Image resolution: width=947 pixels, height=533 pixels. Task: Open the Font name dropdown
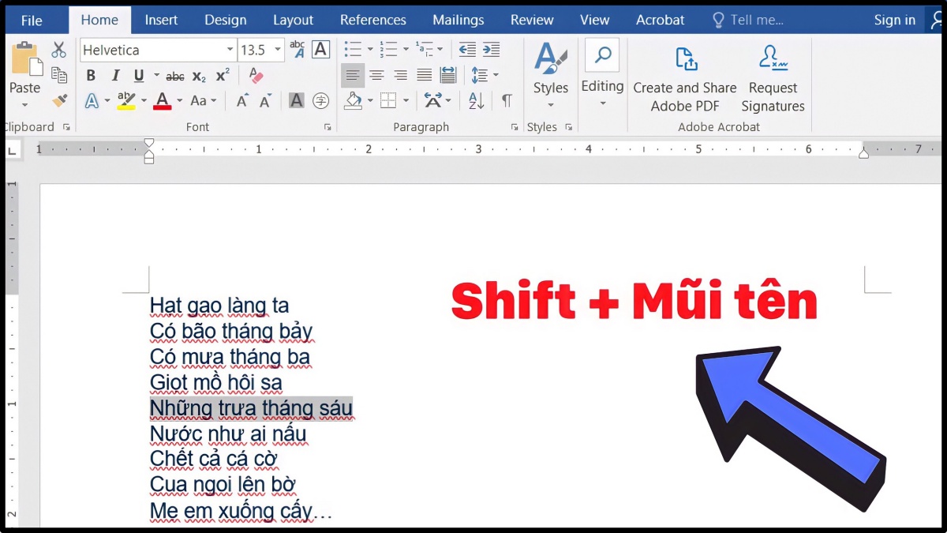coord(229,49)
